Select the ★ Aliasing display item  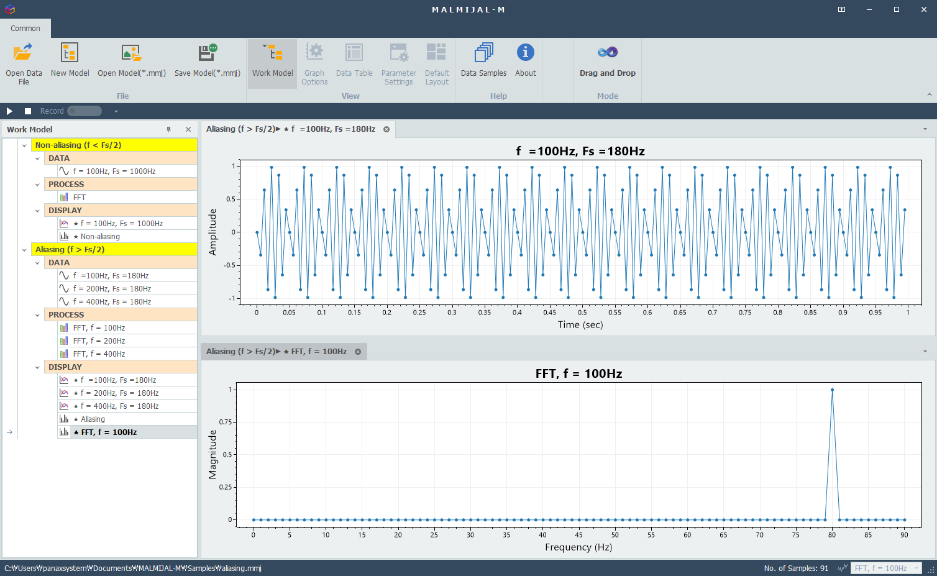pyautogui.click(x=127, y=419)
